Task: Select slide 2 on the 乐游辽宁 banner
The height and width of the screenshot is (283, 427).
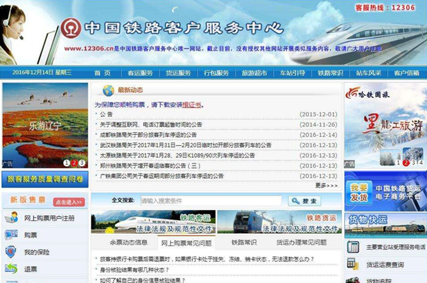Action: pos(74,163)
